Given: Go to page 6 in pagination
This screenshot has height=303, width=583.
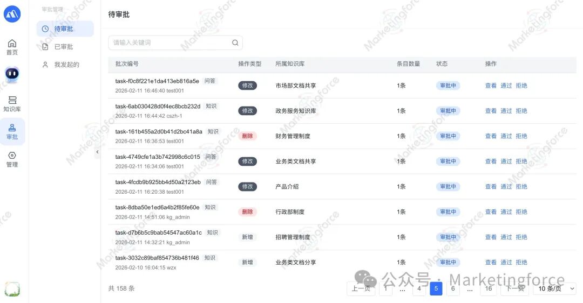Looking at the screenshot, I should pos(453,289).
